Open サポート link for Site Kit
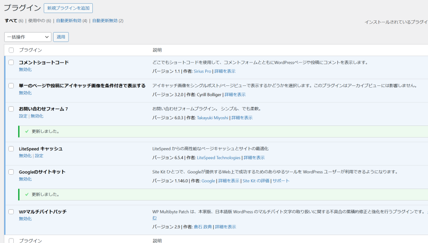 point(281,181)
